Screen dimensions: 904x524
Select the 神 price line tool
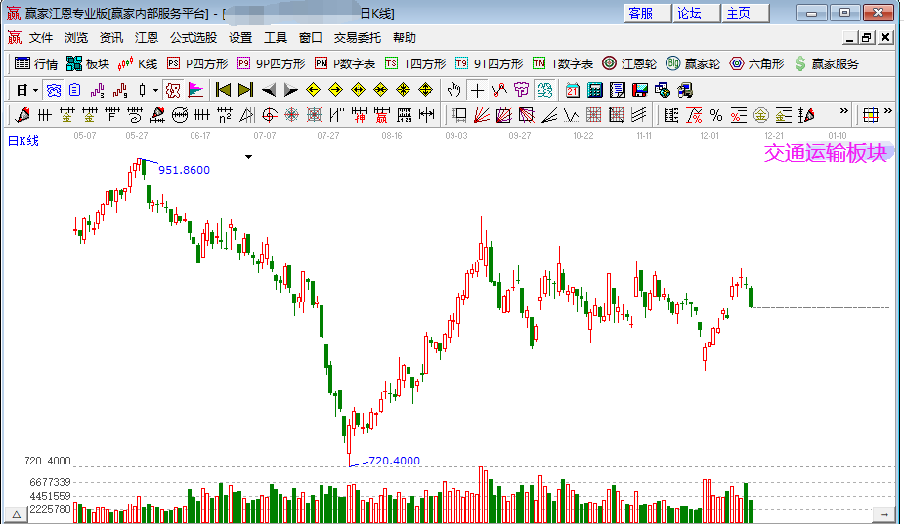360,115
